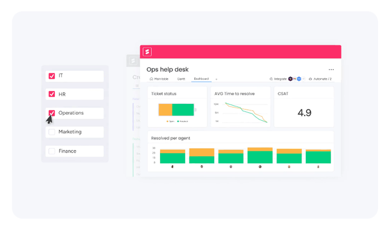Screen dimensions: 383x239
Task: Click the CSAT widget title
Action: (x=283, y=93)
